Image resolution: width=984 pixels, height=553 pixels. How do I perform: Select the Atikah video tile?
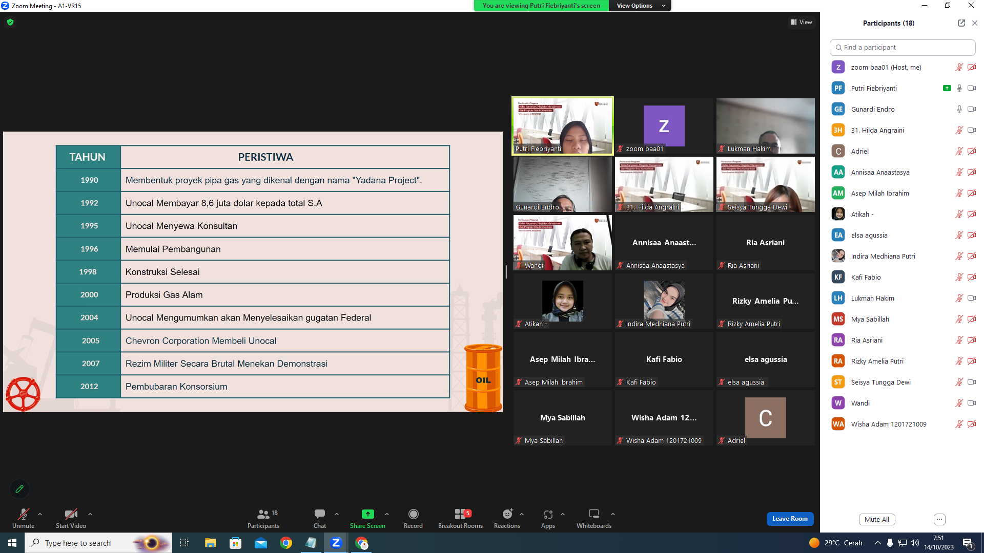[x=563, y=301]
